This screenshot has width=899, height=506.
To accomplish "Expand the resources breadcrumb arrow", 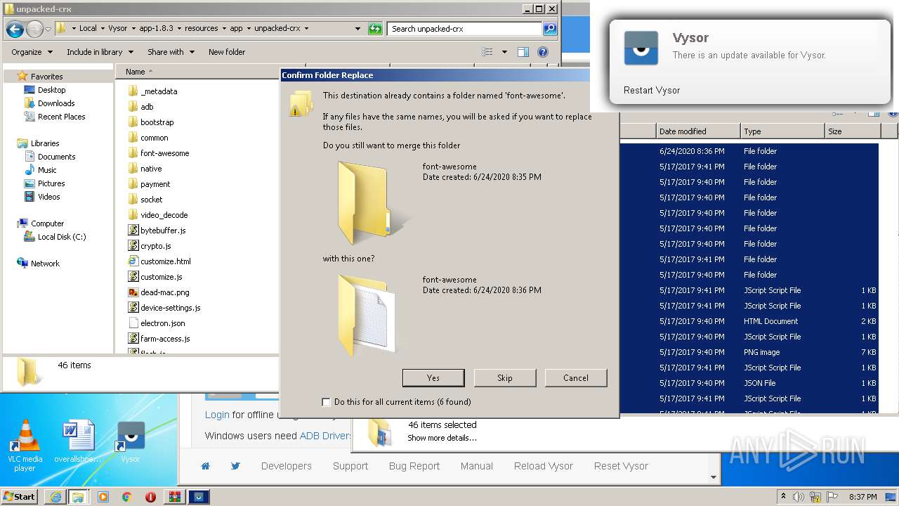I will point(224,29).
